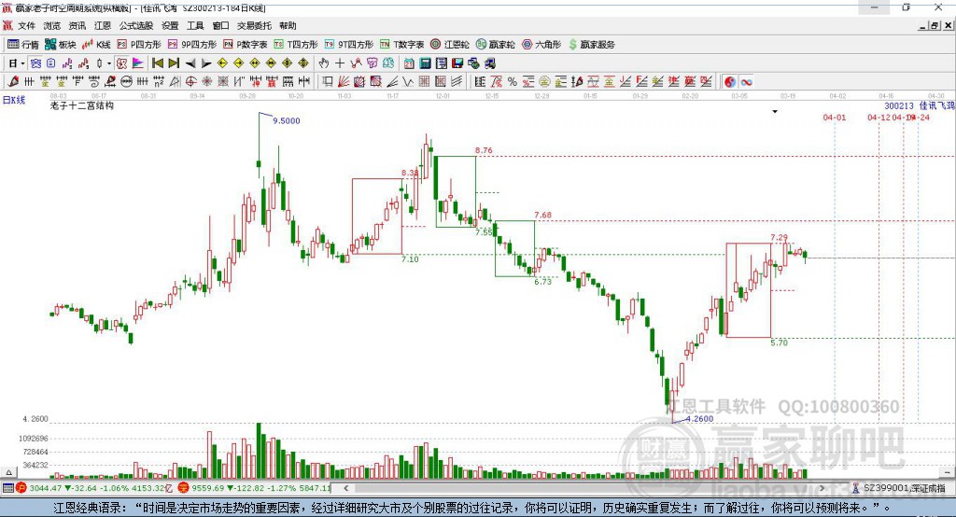Select the red pencil drawing tool
The image size is (956, 517).
tap(13, 82)
